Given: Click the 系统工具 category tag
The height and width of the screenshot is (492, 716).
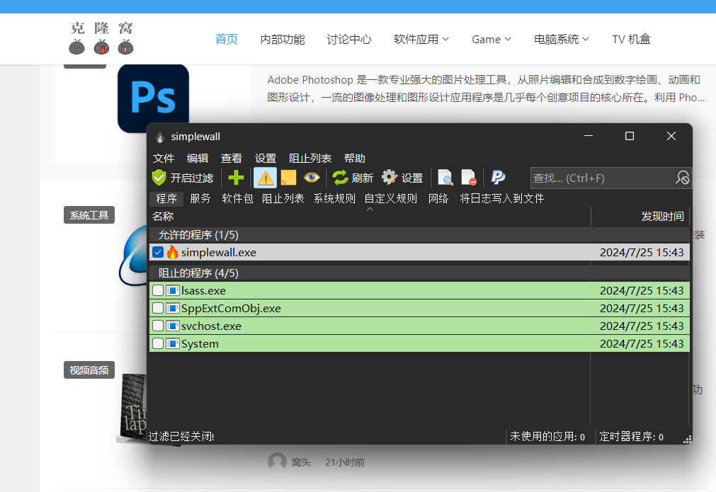Looking at the screenshot, I should (89, 215).
